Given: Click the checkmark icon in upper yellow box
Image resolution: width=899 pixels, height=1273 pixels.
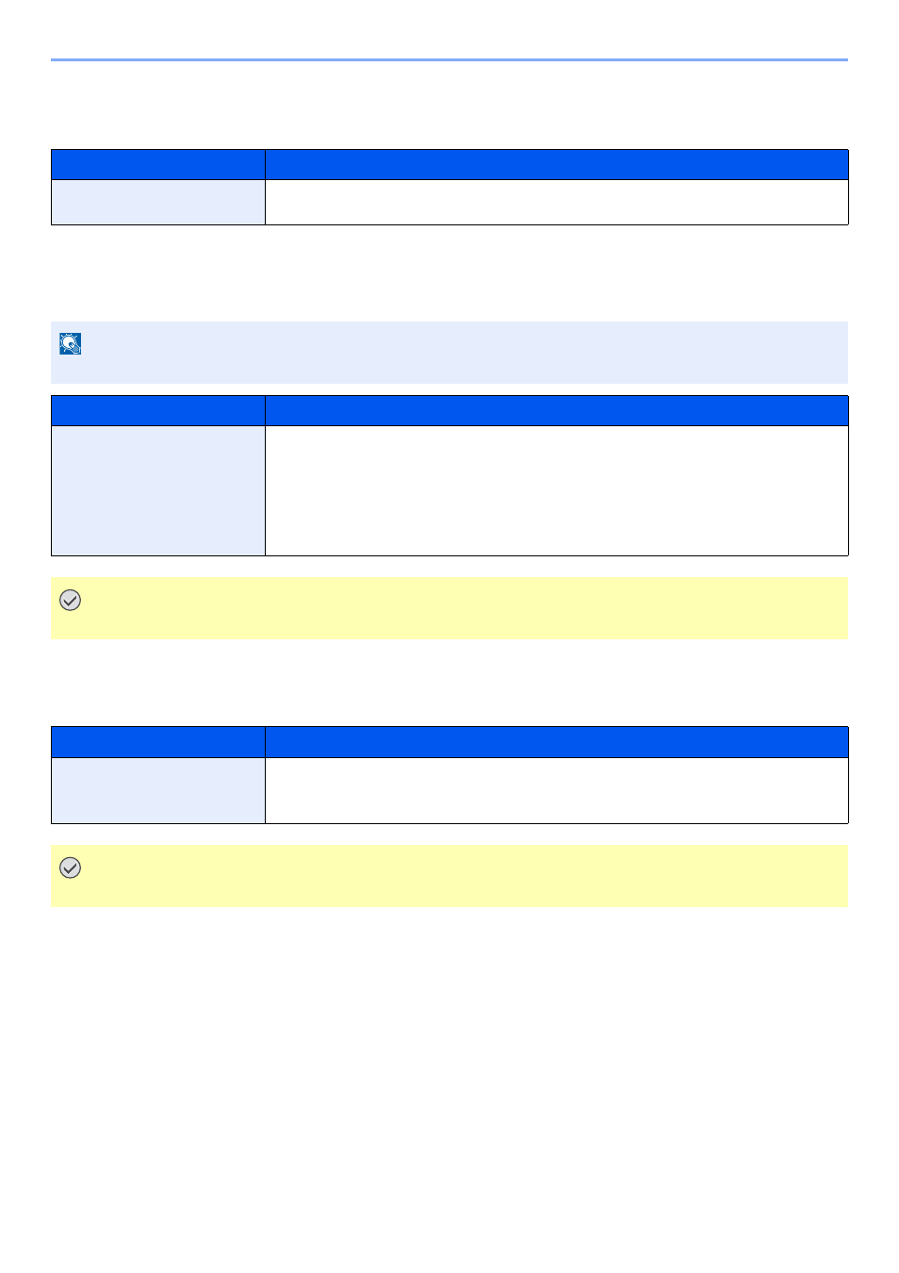Looking at the screenshot, I should (71, 600).
